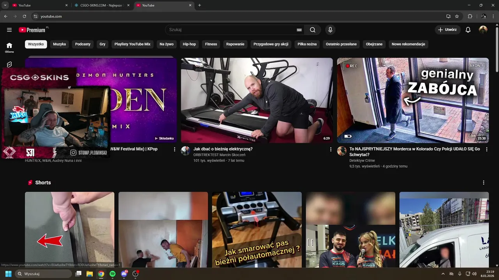The width and height of the screenshot is (499, 280).
Task: Open the on-screen keyboard in search box
Action: pyautogui.click(x=299, y=30)
